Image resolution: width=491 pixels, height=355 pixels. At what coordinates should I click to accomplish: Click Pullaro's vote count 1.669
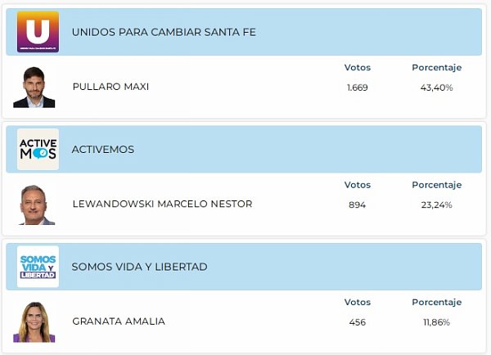point(358,88)
